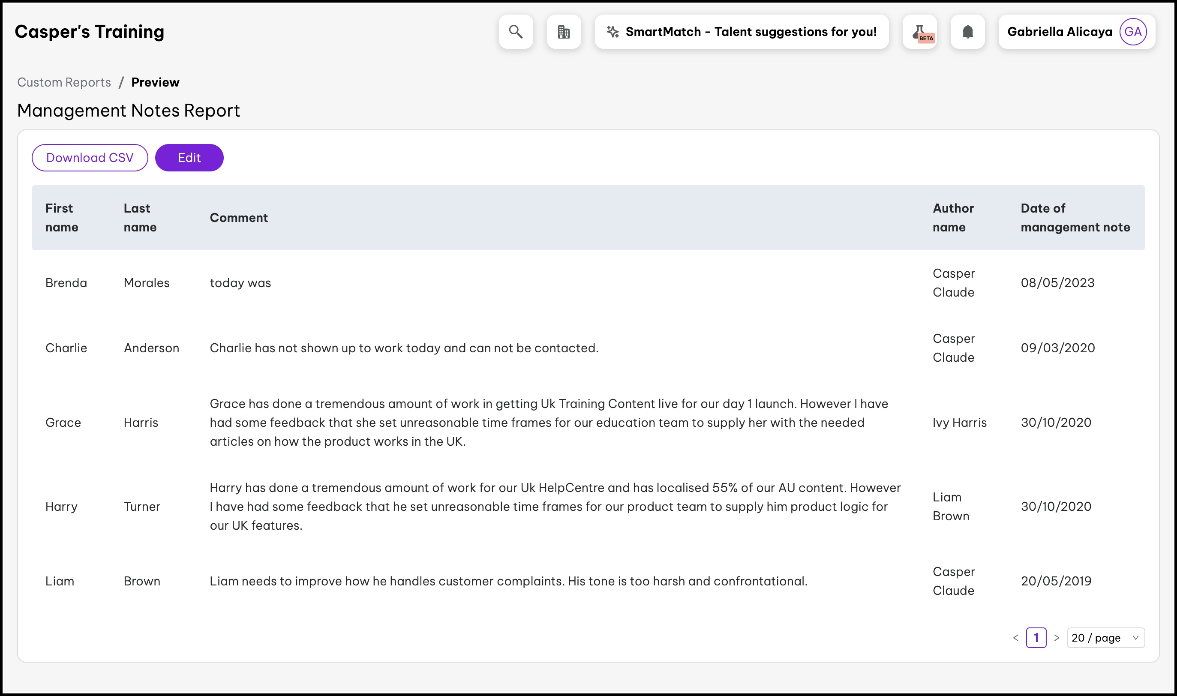The image size is (1177, 696).
Task: Open SmartMatch talent suggestions
Action: (x=750, y=31)
